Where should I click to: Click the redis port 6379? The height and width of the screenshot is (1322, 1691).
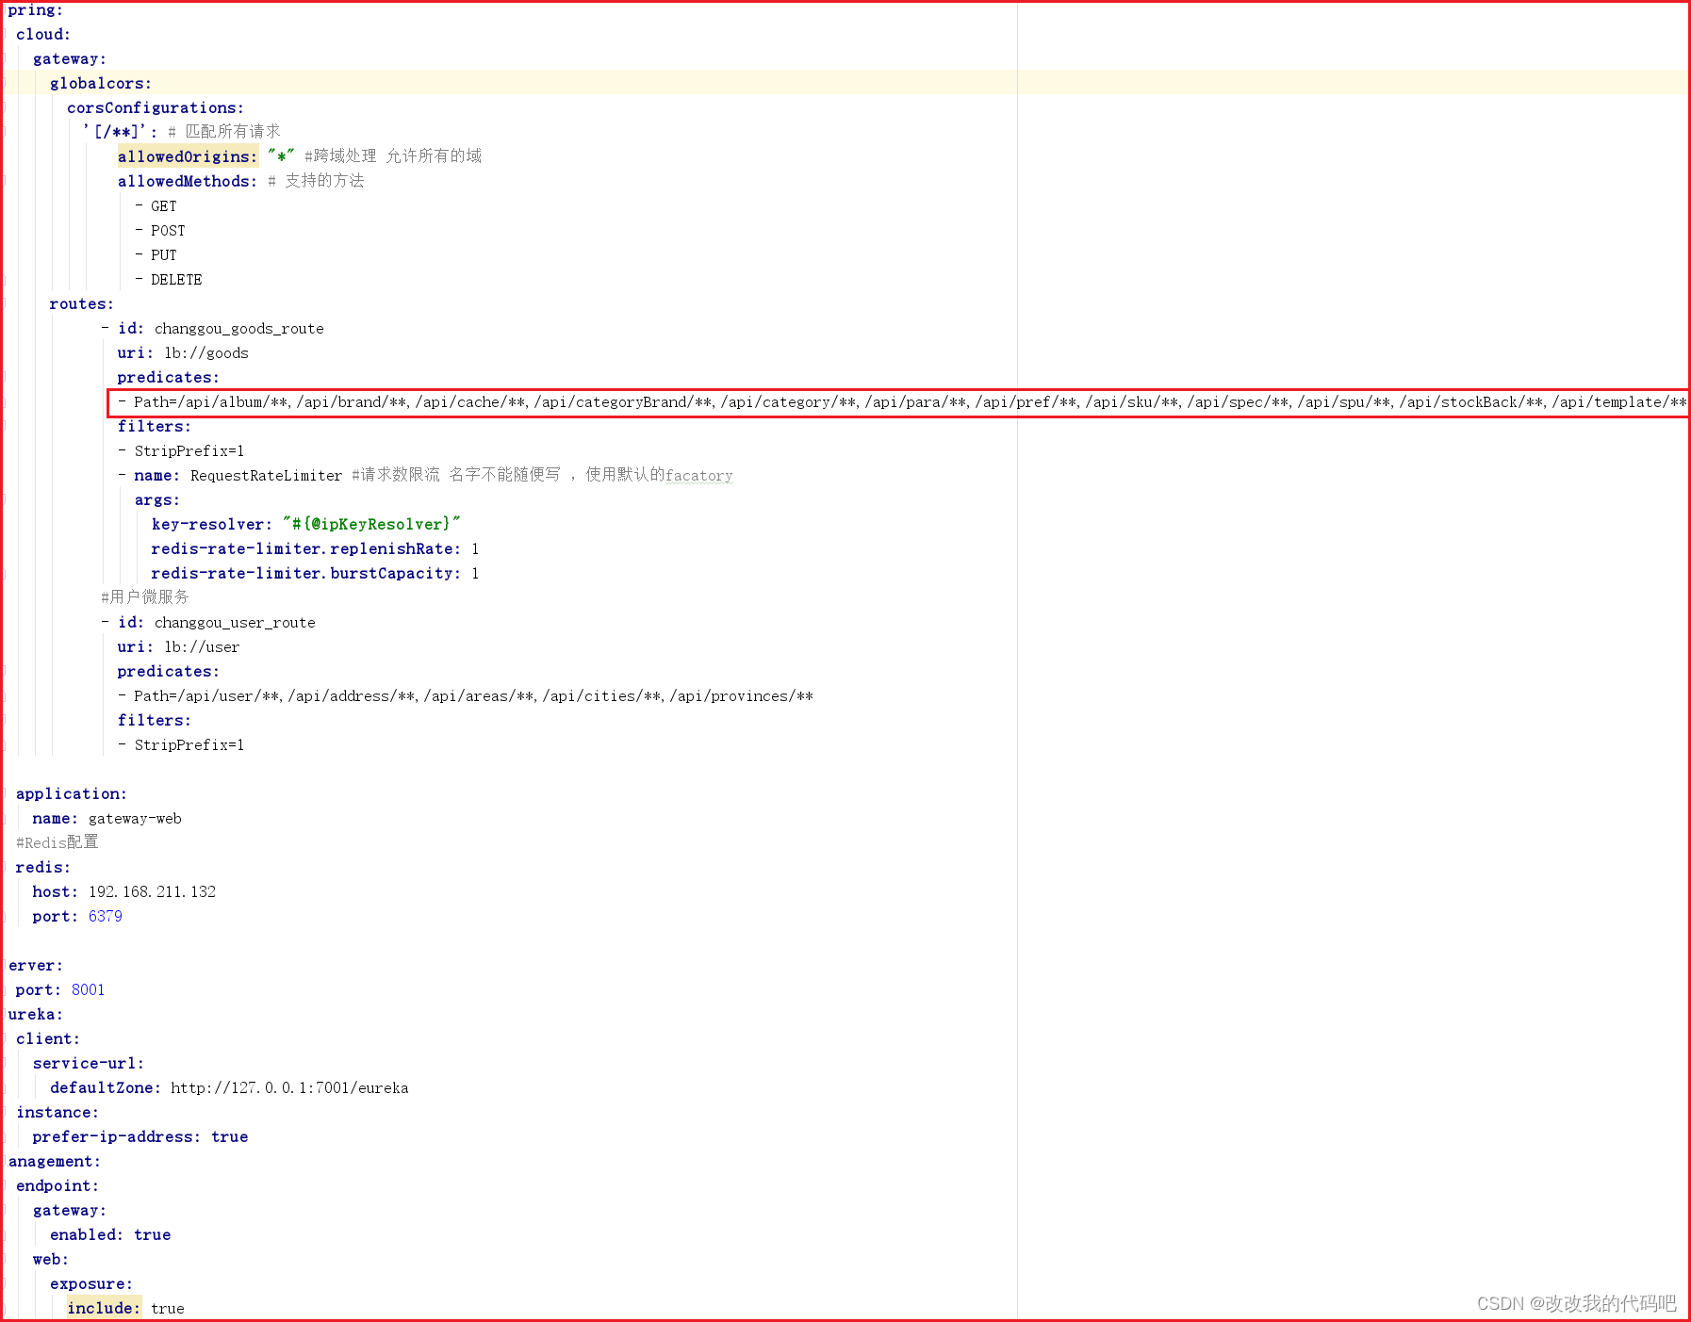pos(106,916)
